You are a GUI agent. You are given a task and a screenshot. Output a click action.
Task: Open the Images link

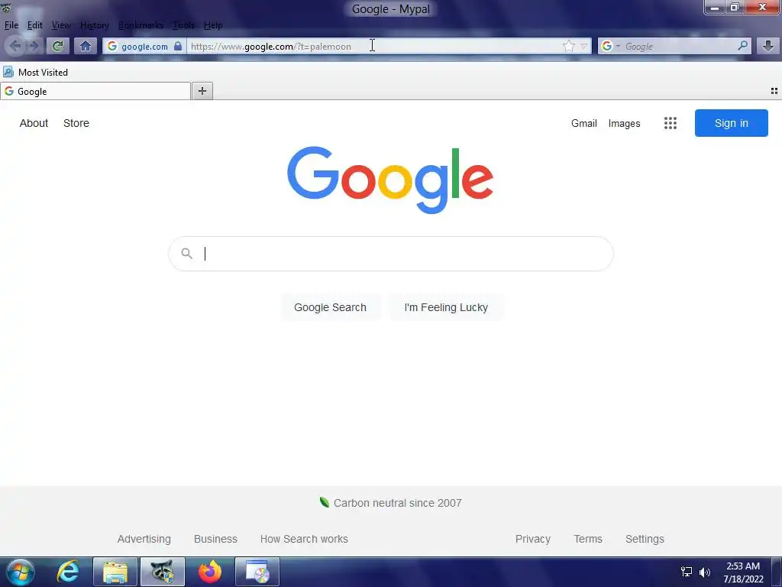[x=624, y=123]
